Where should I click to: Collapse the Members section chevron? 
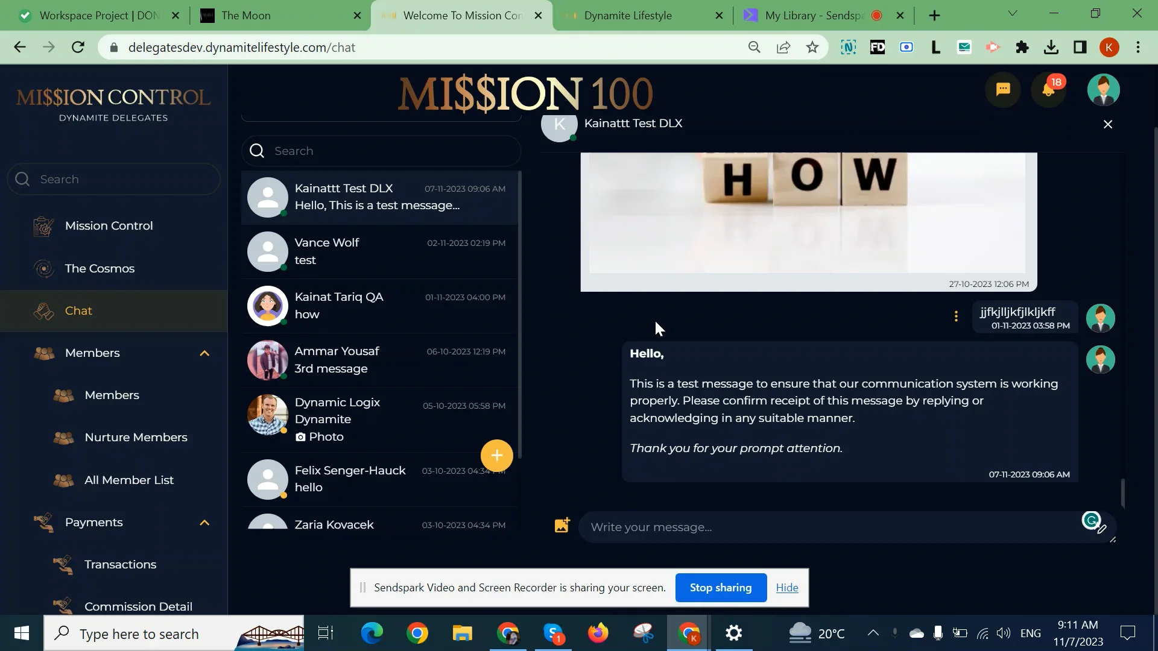(204, 353)
